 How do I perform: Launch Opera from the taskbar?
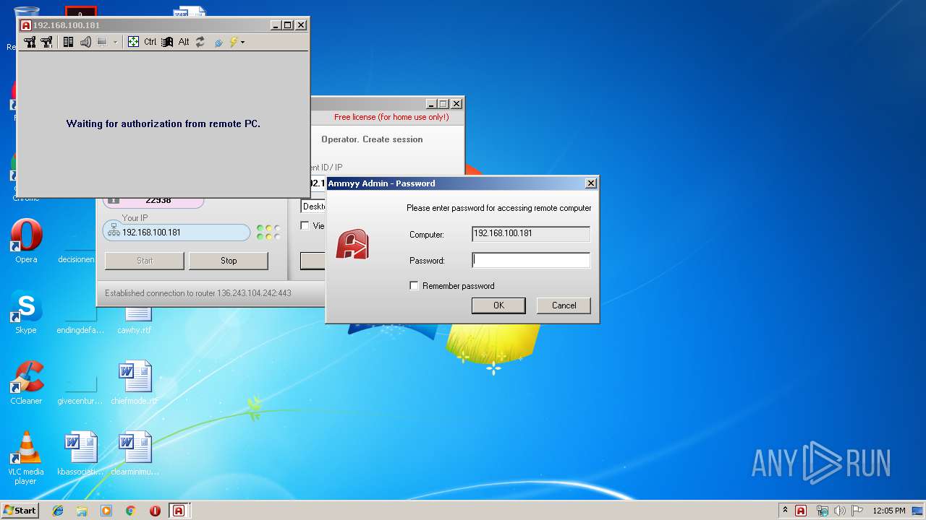coord(155,511)
